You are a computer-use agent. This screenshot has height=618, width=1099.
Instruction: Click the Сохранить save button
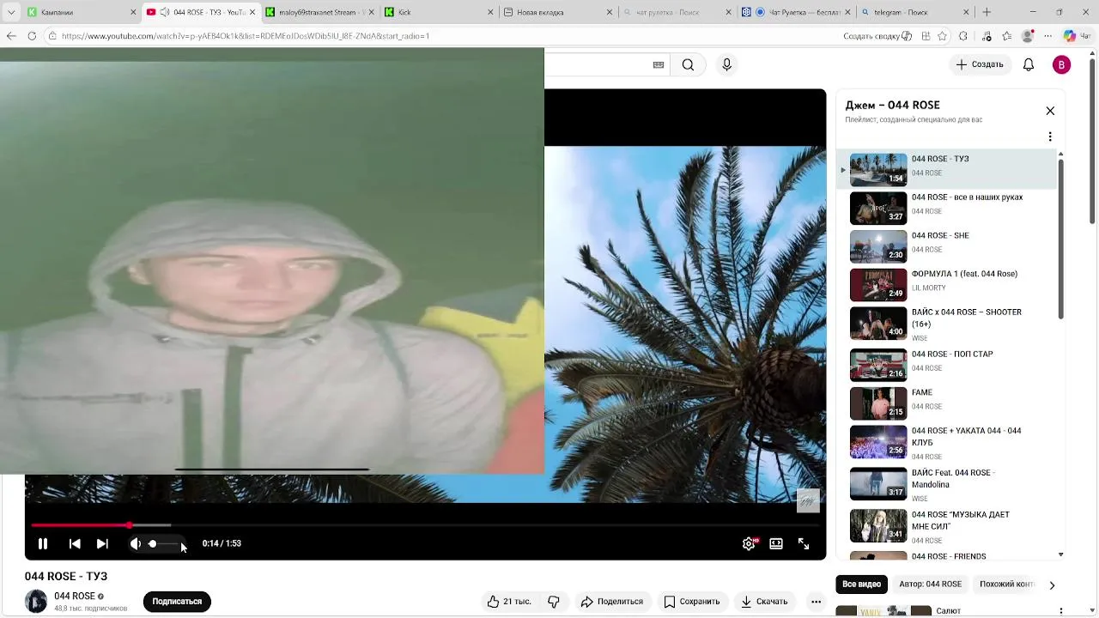pyautogui.click(x=692, y=602)
